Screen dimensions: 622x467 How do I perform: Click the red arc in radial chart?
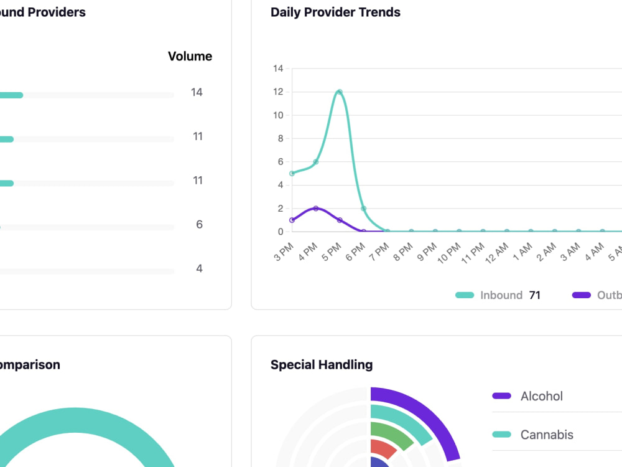pyautogui.click(x=384, y=448)
